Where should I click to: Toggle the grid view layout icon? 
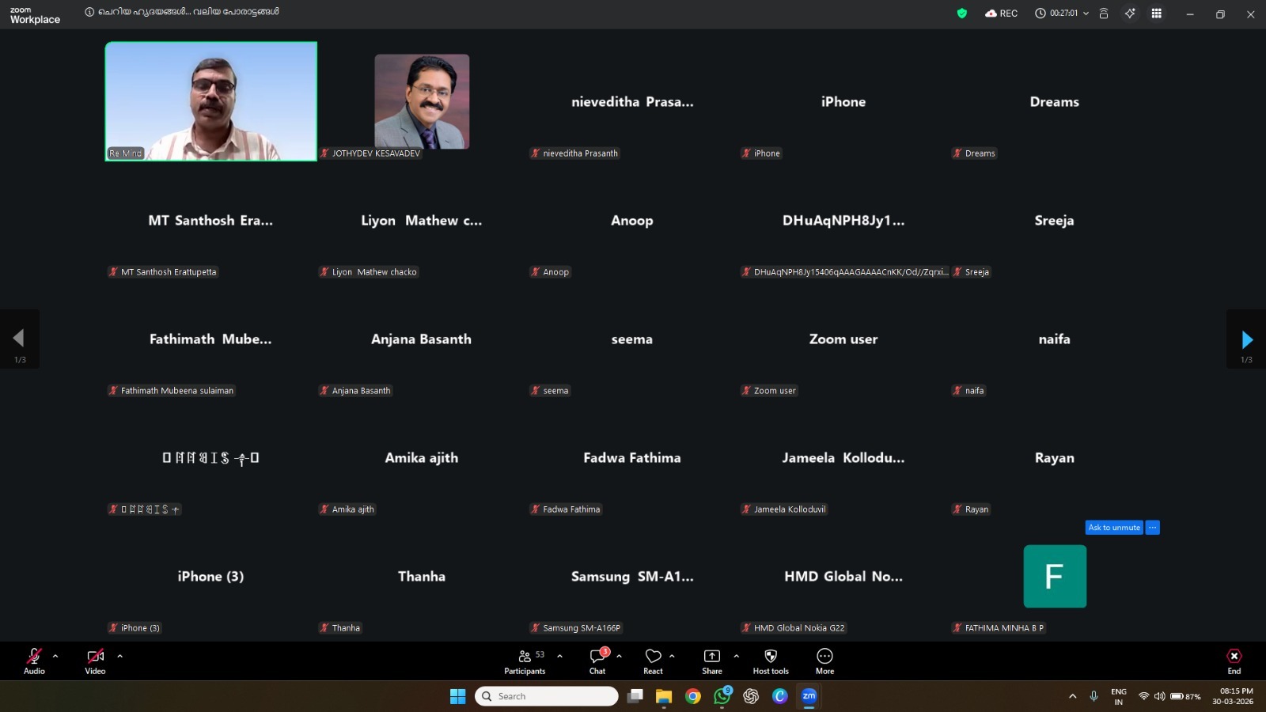pos(1156,13)
